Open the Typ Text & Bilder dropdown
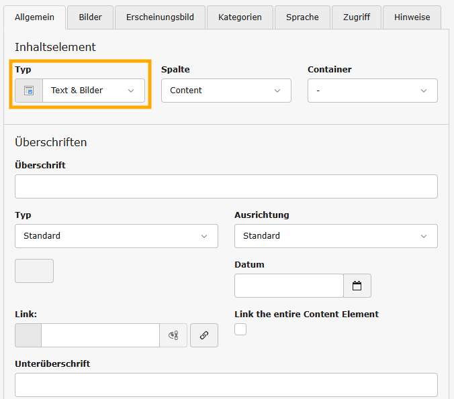454x399 pixels. coord(93,91)
